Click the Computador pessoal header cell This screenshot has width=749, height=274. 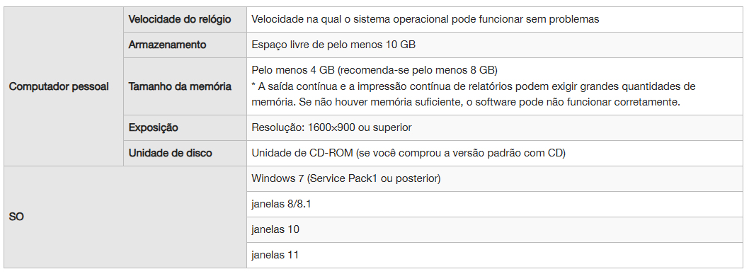pos(64,86)
